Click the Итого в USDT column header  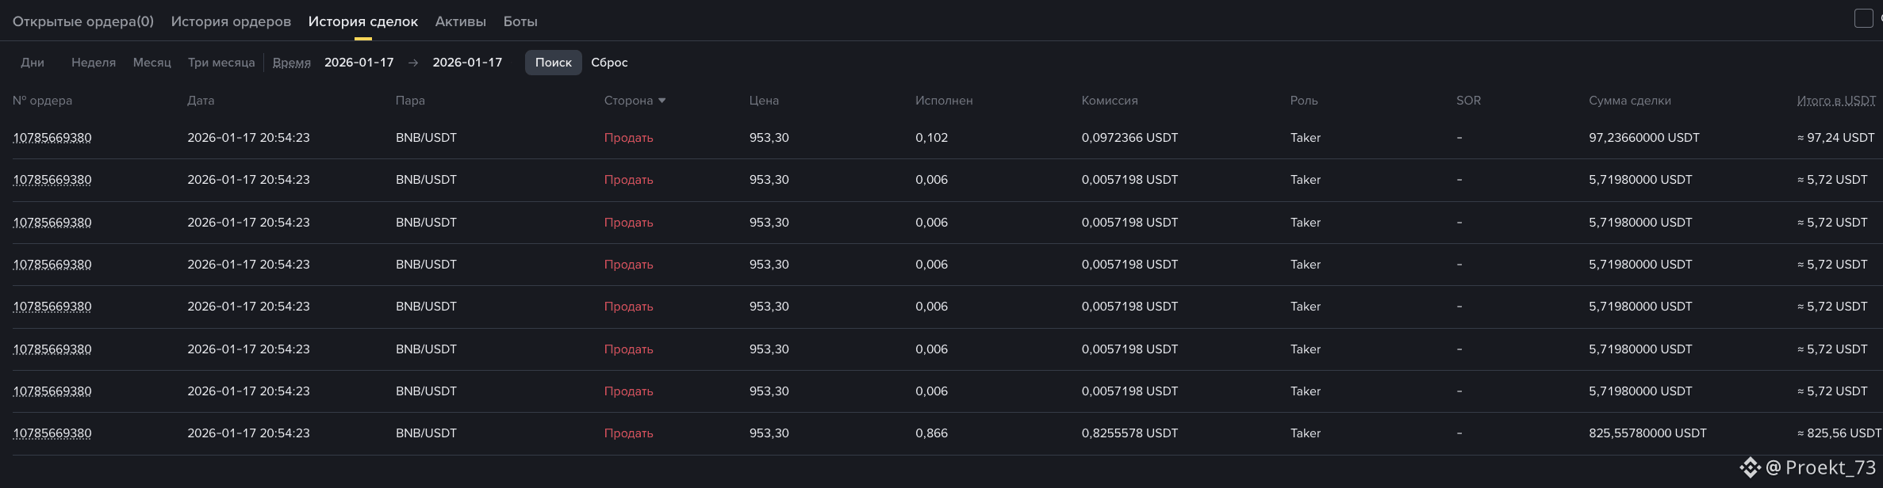click(x=1836, y=101)
